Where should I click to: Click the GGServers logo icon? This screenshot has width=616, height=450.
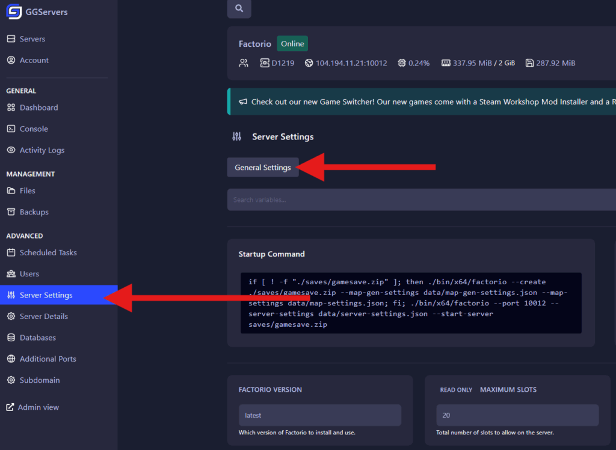coord(14,11)
